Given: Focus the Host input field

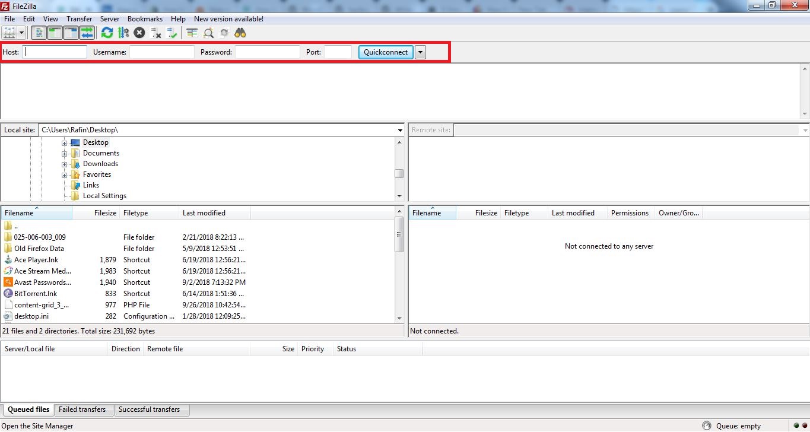Looking at the screenshot, I should point(55,52).
